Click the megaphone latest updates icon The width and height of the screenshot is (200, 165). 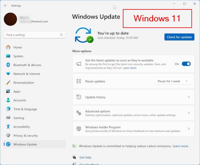tap(79, 64)
